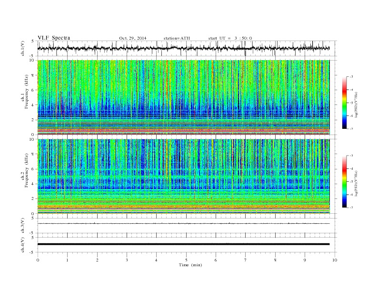
Task: Click the time axis tick label "7"
Action: [246, 260]
